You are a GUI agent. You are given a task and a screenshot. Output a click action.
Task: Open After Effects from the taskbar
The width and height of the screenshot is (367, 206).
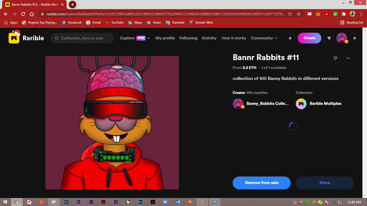(79, 202)
